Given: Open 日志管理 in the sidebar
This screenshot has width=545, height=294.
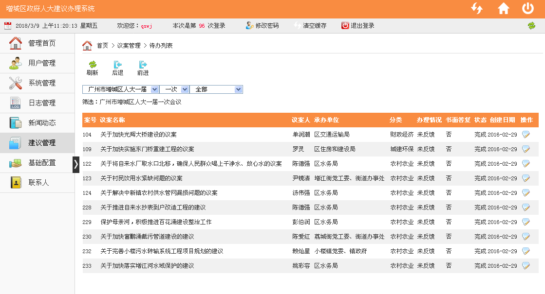Looking at the screenshot, I should click(x=37, y=103).
